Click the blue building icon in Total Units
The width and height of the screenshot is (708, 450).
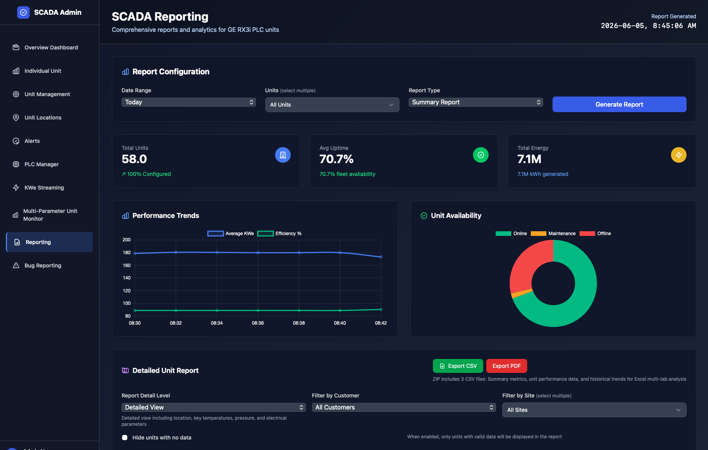click(283, 155)
